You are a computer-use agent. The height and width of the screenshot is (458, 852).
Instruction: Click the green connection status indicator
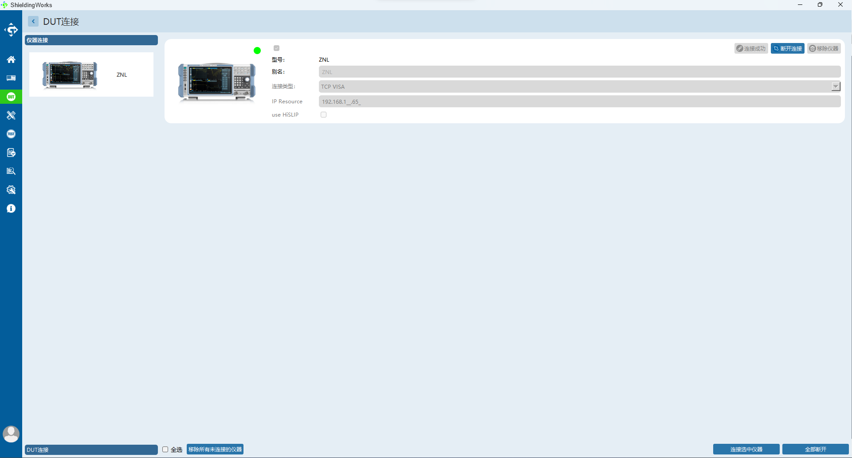point(257,51)
